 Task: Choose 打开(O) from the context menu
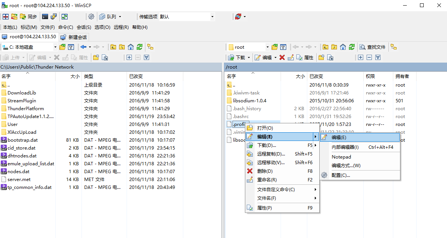[282, 128]
